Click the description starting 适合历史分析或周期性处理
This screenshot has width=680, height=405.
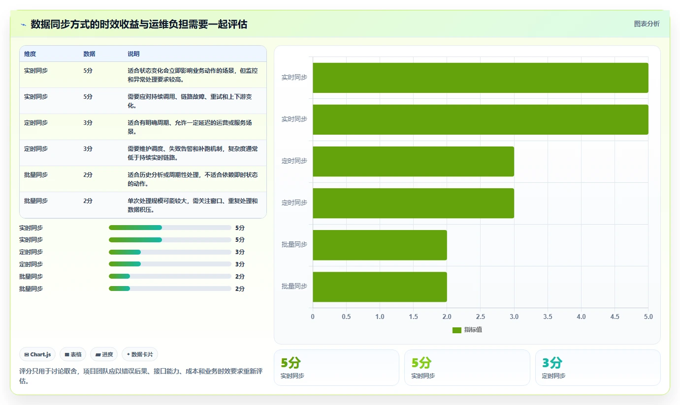(x=193, y=179)
